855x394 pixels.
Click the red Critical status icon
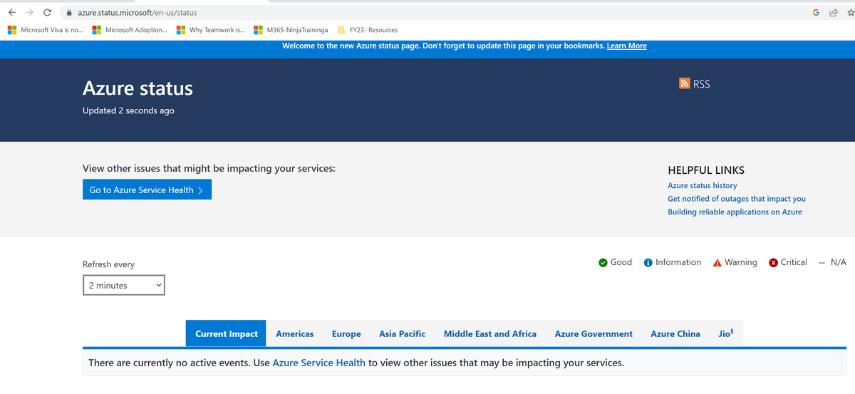pos(774,262)
